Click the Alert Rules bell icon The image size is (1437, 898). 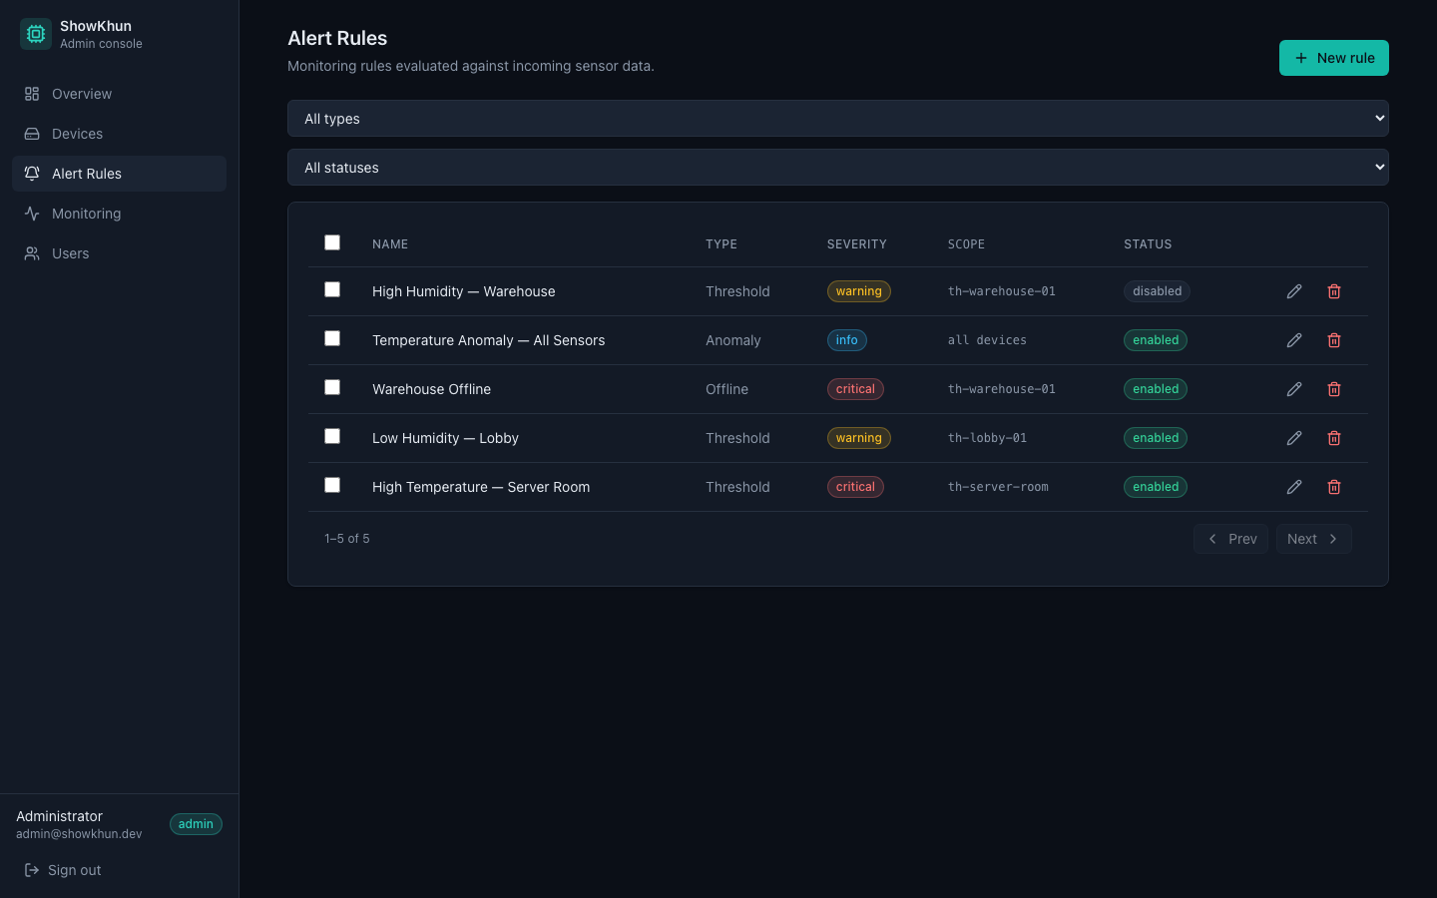pyautogui.click(x=32, y=174)
